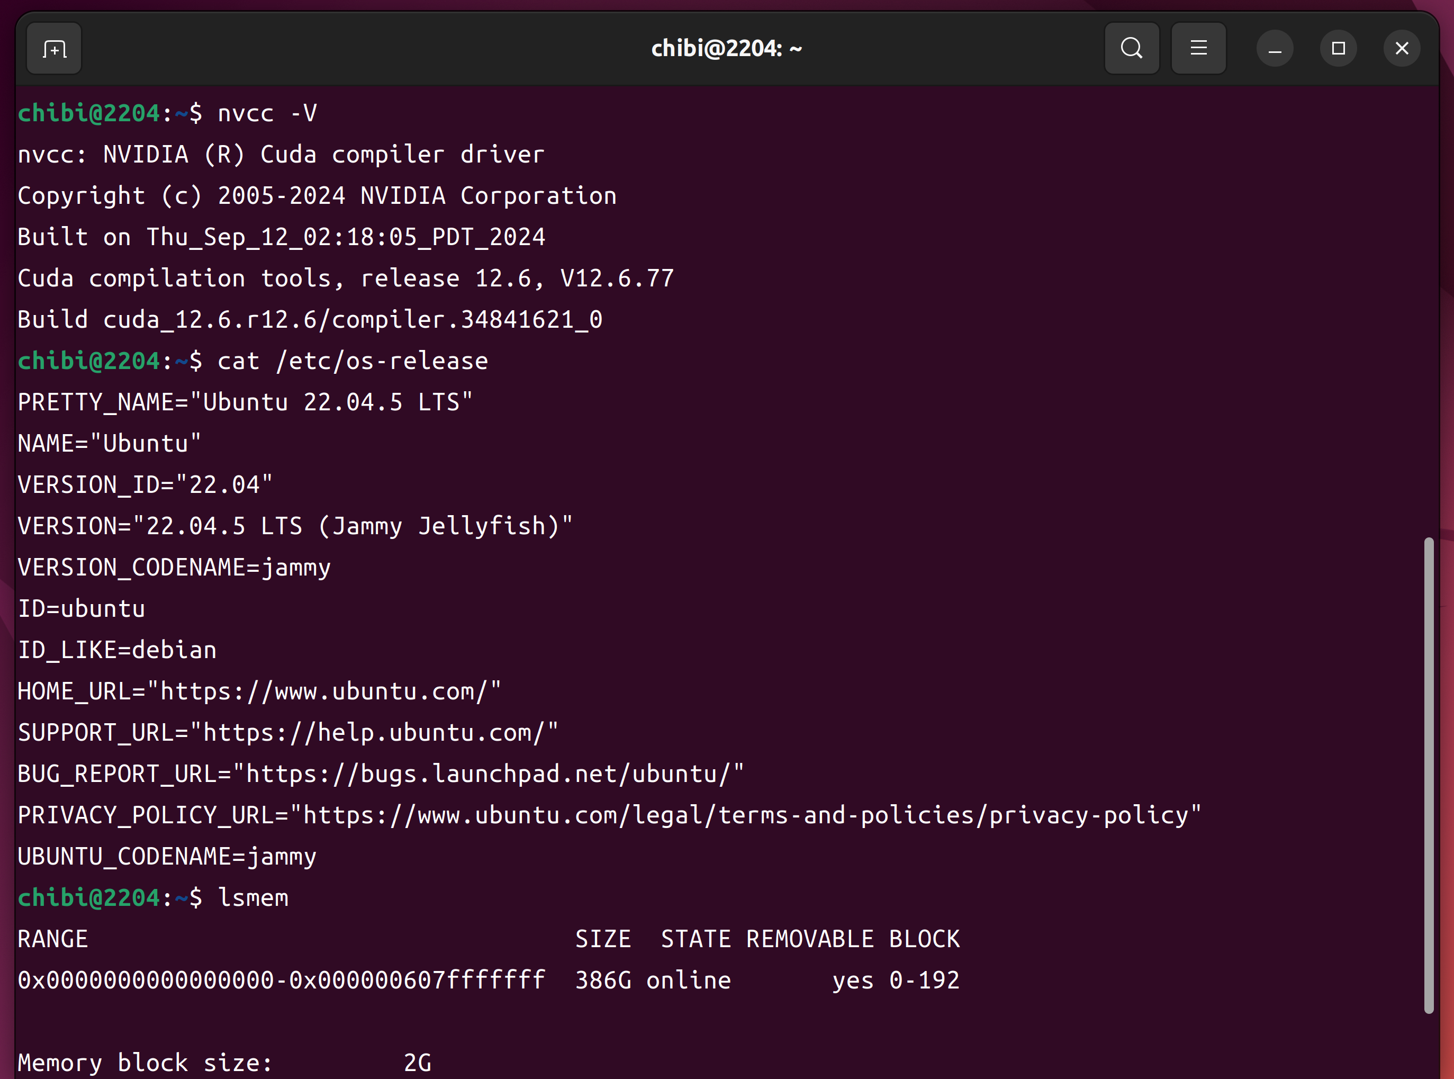
Task: Click the nvcc -V command text
Action: click(267, 114)
